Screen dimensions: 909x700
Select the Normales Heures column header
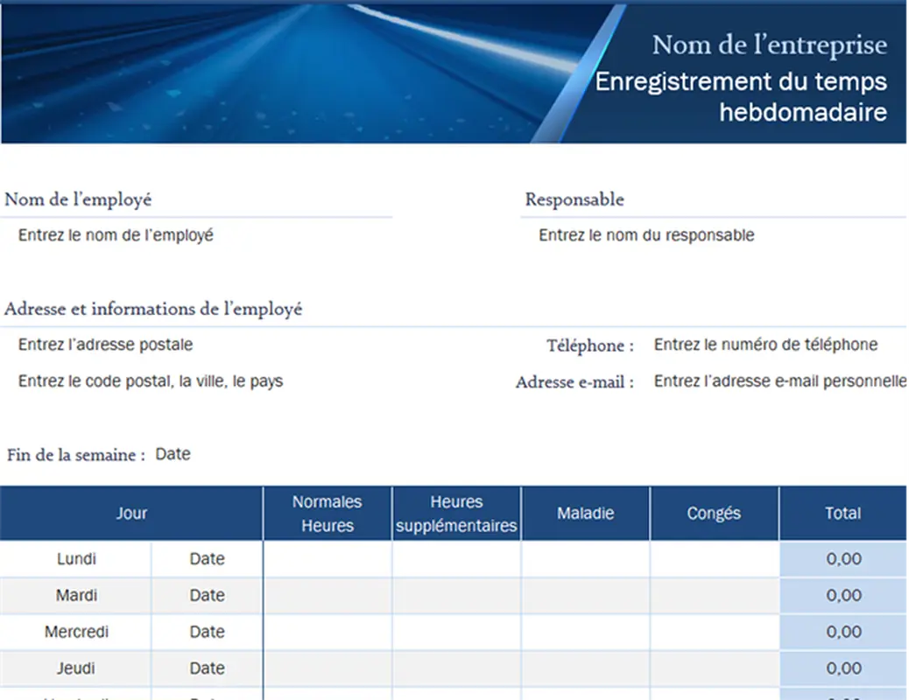(x=327, y=513)
